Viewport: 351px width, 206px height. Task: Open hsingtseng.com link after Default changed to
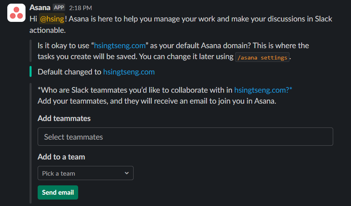[x=129, y=72]
